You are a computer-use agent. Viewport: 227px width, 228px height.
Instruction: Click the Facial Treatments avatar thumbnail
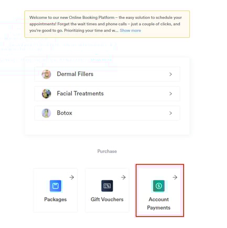click(46, 94)
